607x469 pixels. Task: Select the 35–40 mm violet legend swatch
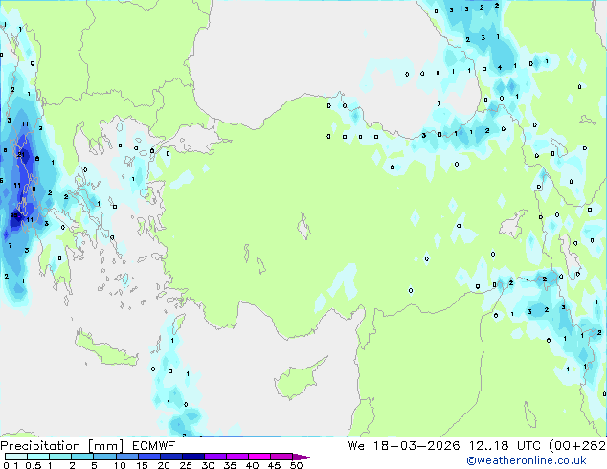point(236,457)
